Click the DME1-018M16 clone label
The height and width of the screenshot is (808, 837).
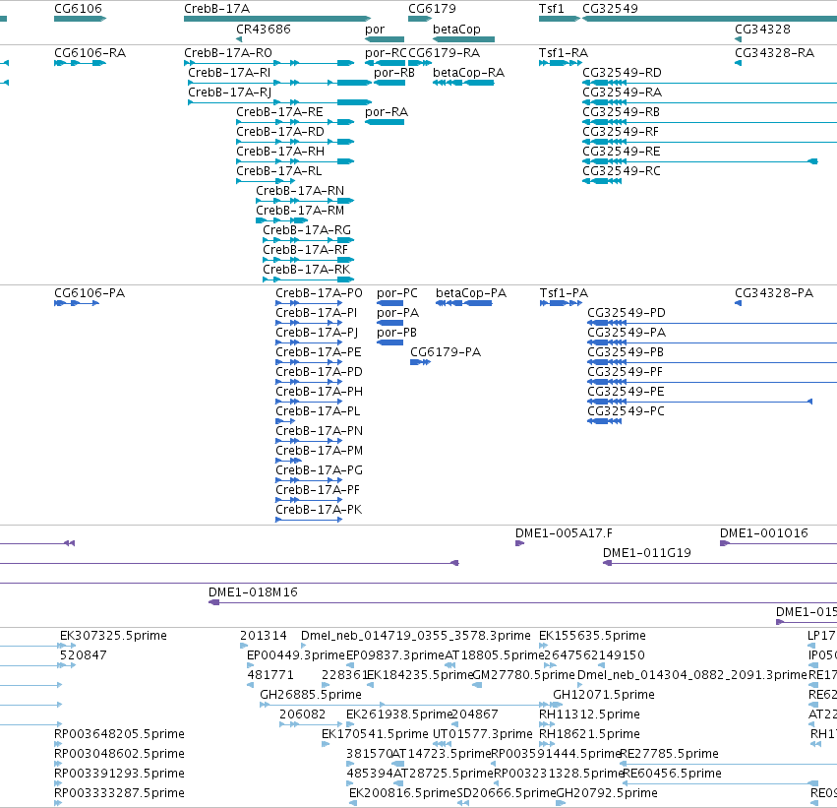coord(253,592)
